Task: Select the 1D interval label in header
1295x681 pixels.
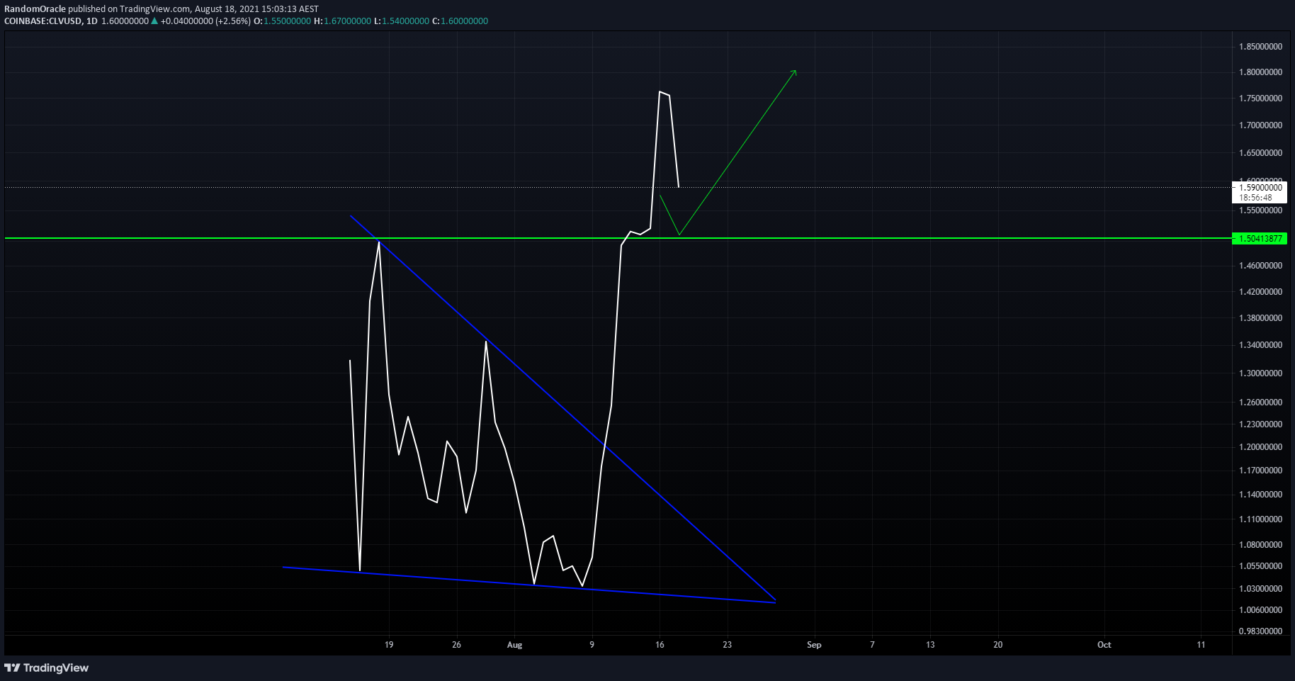Action: [91, 21]
